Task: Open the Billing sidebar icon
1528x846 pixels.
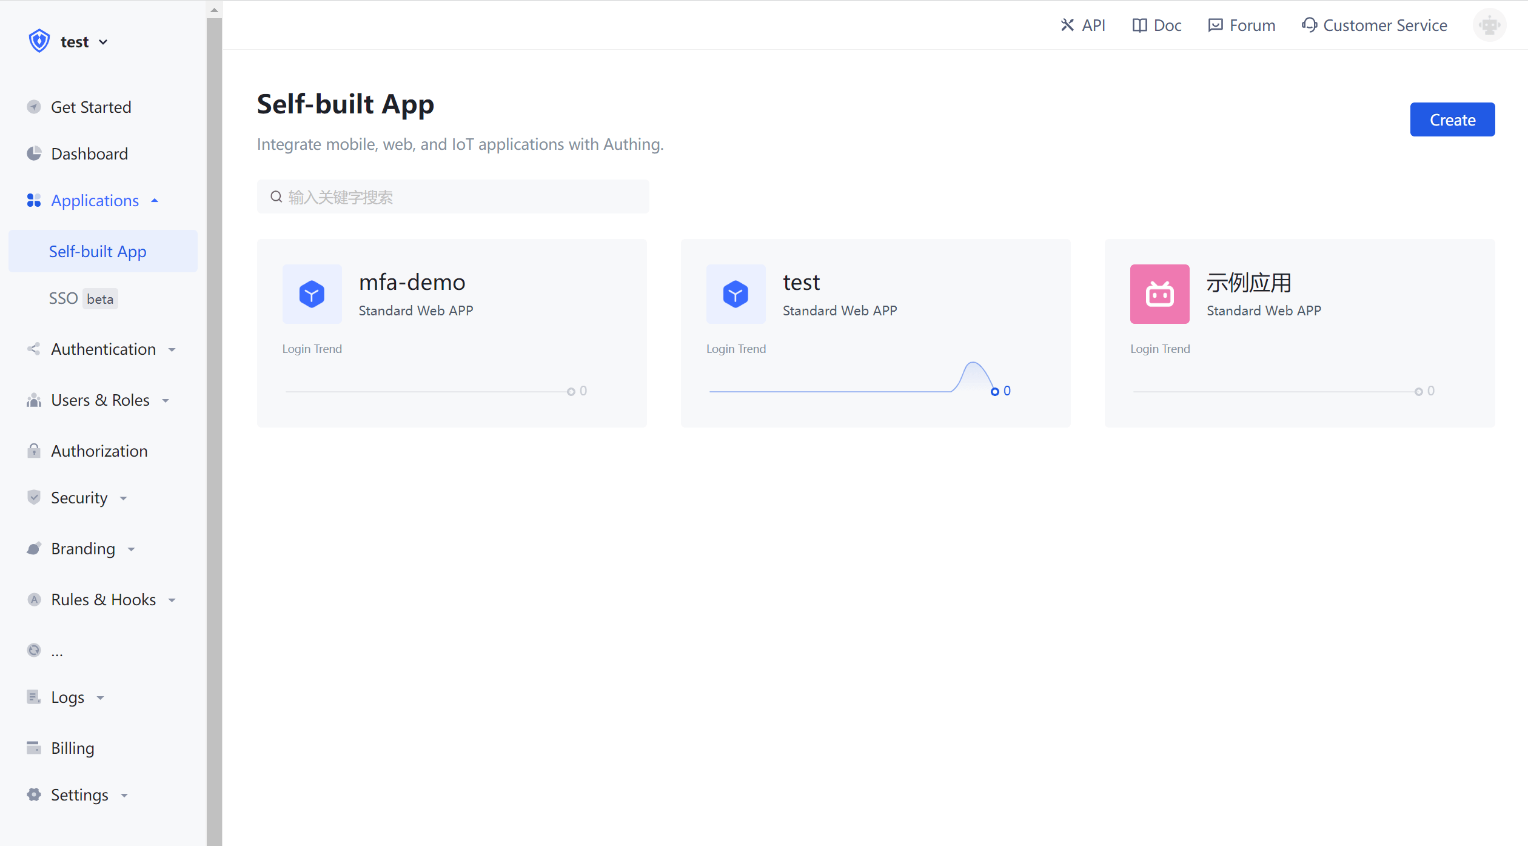Action: [34, 748]
